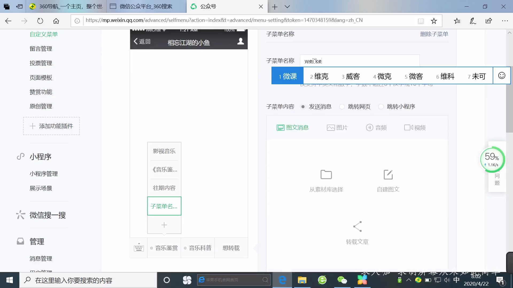513x288 pixels.
Task: Collapse the 小程序 sidebar section
Action: [41, 157]
